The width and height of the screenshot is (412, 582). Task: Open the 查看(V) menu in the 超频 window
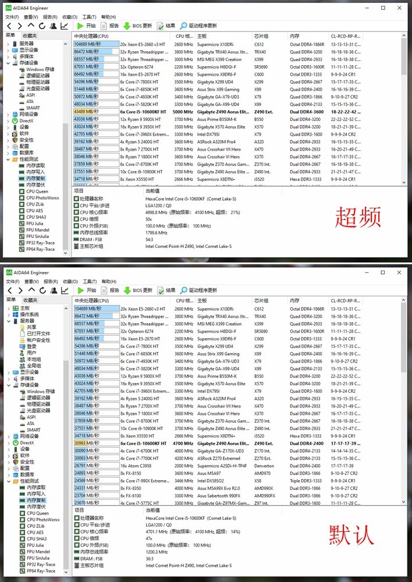pos(31,17)
